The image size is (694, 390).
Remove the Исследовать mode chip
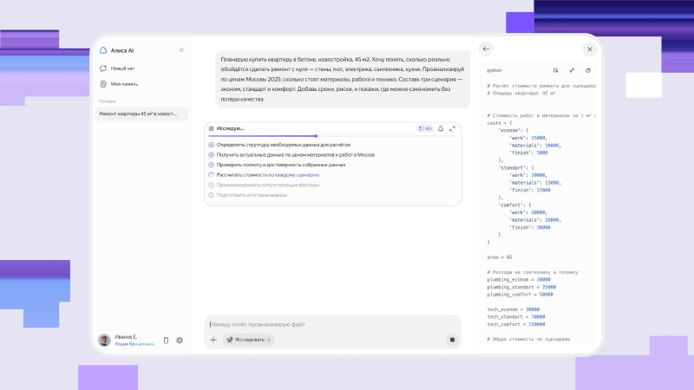pyautogui.click(x=269, y=340)
